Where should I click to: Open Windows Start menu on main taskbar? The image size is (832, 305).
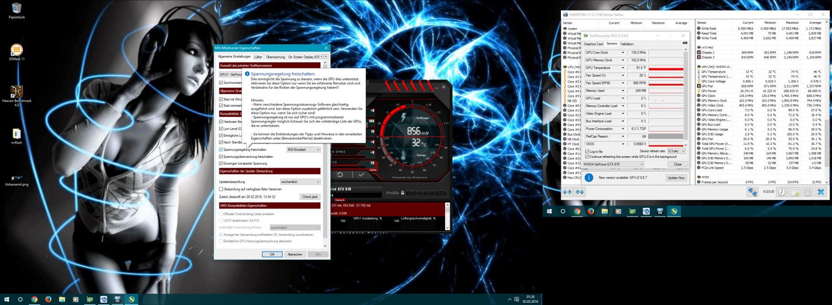pos(7,299)
